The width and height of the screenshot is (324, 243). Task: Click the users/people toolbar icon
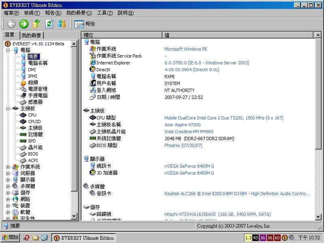tap(62, 24)
